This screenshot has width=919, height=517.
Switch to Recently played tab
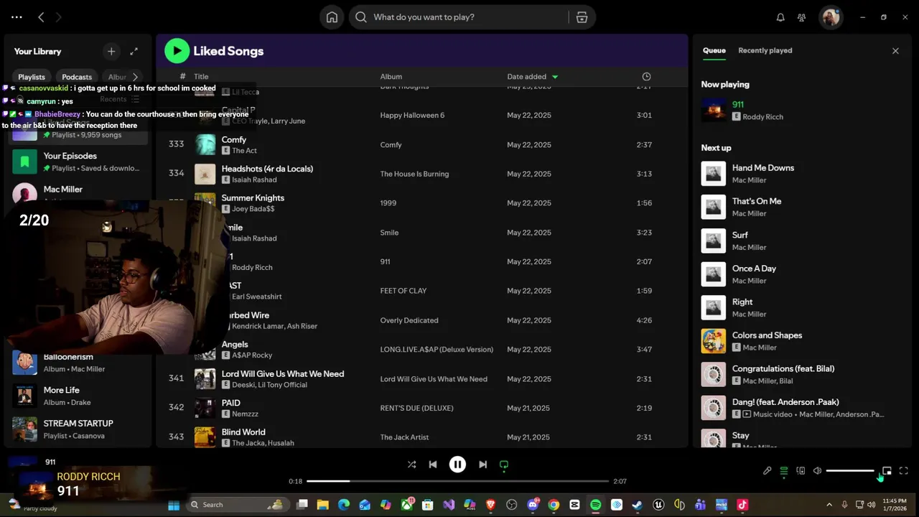click(x=765, y=50)
